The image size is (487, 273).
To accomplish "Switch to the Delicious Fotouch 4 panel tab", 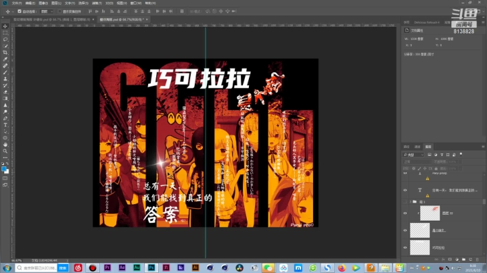I will pyautogui.click(x=427, y=22).
